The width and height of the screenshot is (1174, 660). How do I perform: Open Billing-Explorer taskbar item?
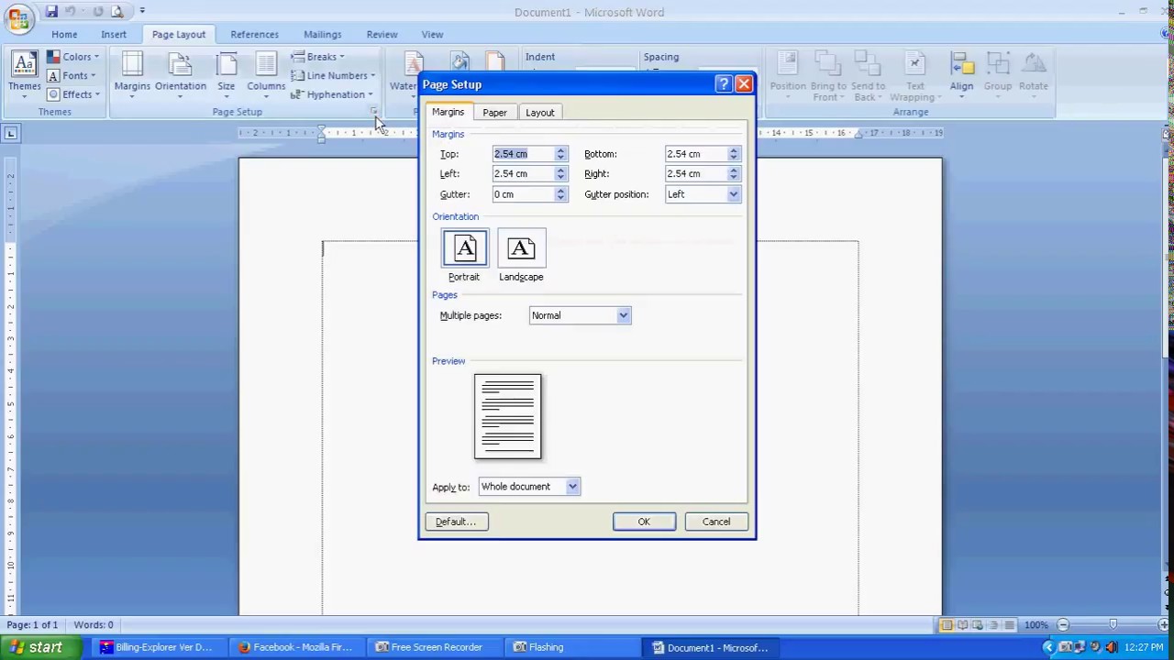click(x=159, y=647)
